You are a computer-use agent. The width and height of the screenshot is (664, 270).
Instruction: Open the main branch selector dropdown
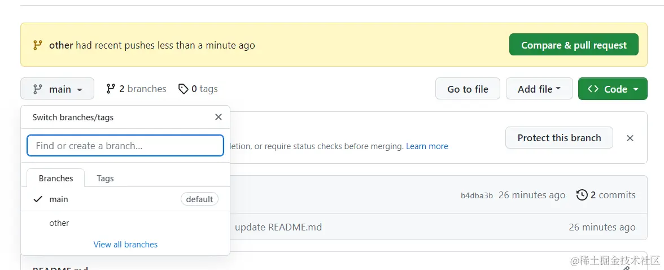coord(57,89)
